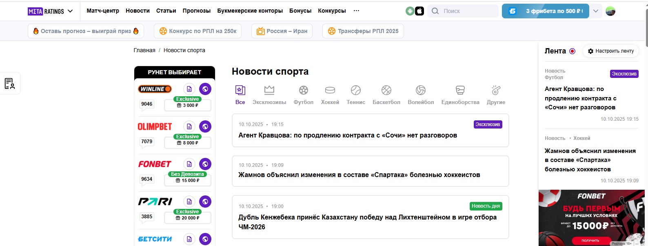The height and width of the screenshot is (246, 648).
Task: Open the Android app icon
Action: coord(410,11)
